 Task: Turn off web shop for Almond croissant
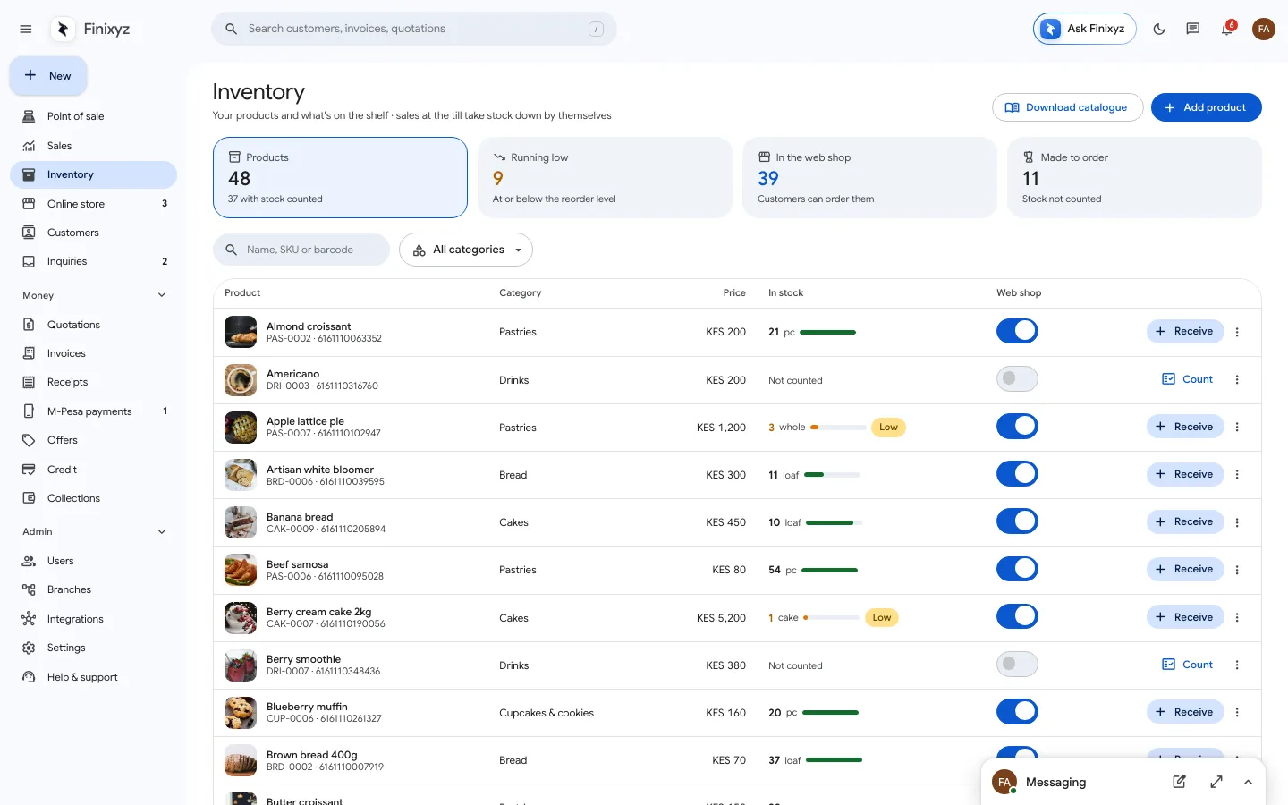click(x=1017, y=331)
